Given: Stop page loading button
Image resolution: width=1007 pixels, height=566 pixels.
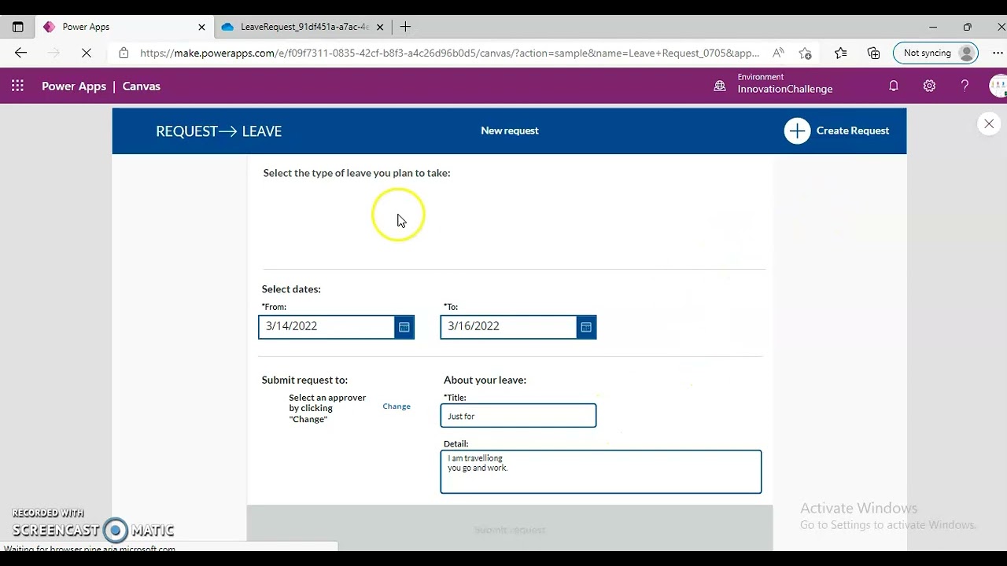Looking at the screenshot, I should 87,53.
